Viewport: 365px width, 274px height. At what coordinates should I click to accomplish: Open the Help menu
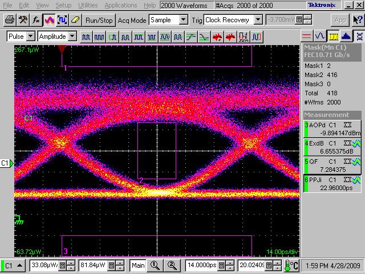coord(149,5)
